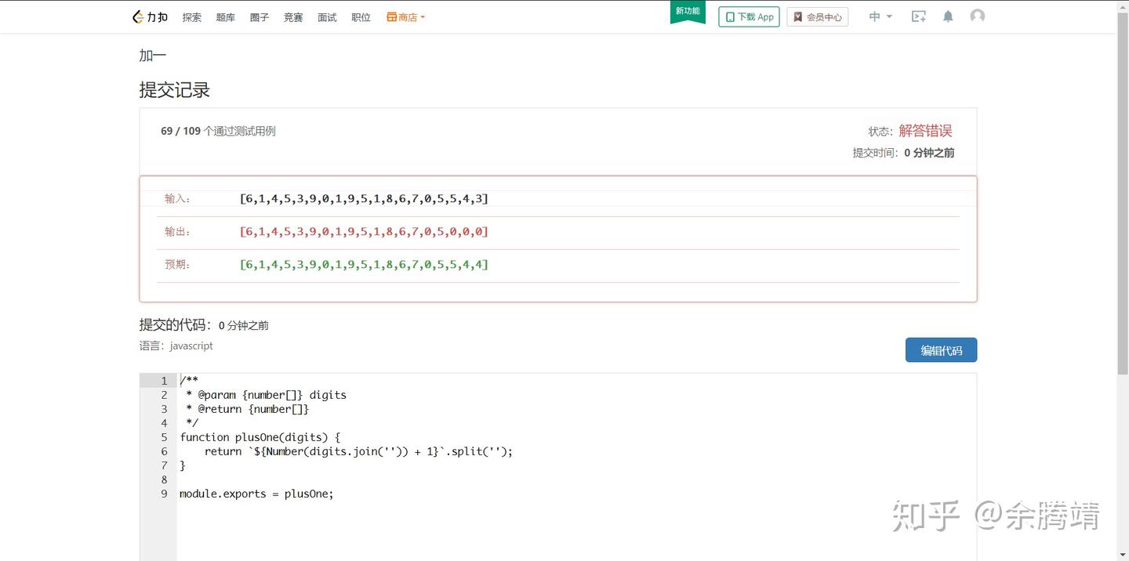The image size is (1129, 561).
Task: Open the notifications bell
Action: pyautogui.click(x=948, y=16)
